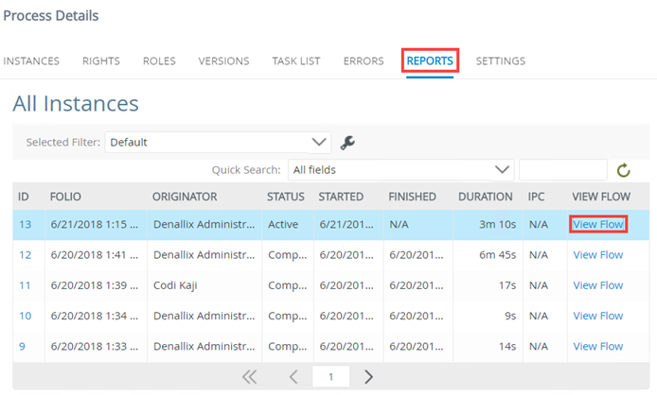Image resolution: width=657 pixels, height=395 pixels.
Task: Click View Flow for instance 13
Action: [597, 225]
